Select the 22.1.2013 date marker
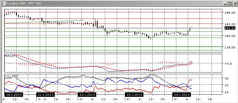The image size is (238, 103). click(x=87, y=95)
